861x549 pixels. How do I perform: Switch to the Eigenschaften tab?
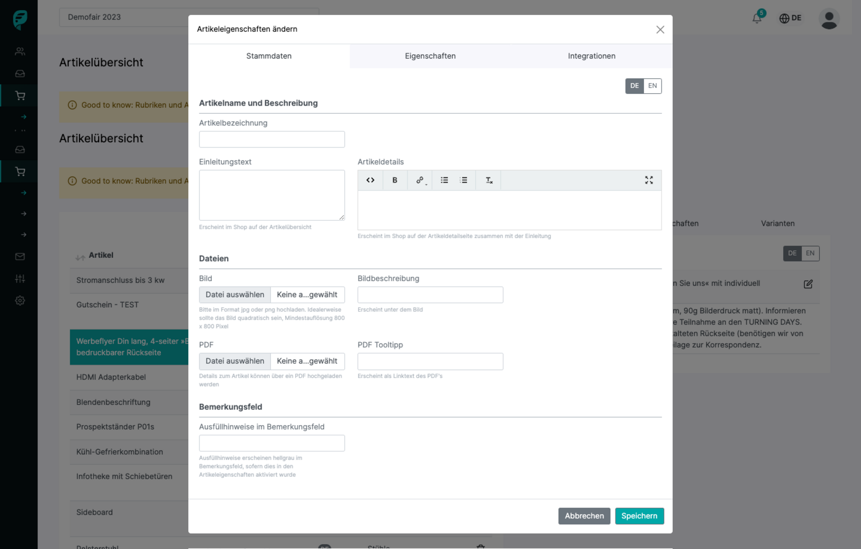(x=430, y=56)
